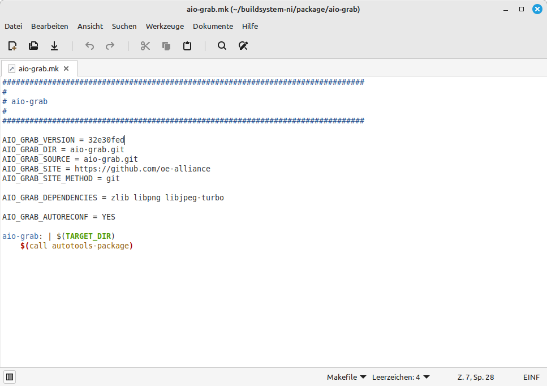Open find and replace tool icon
This screenshot has height=386, width=547.
pos(243,46)
